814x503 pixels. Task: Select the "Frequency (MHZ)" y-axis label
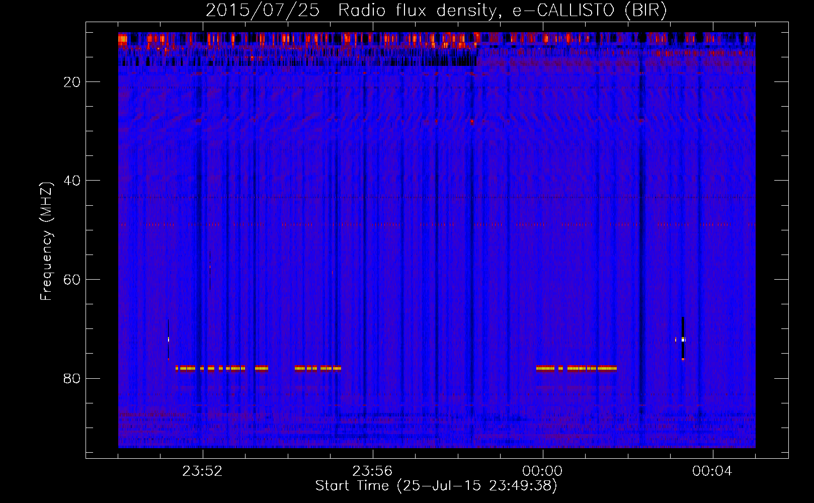[46, 241]
